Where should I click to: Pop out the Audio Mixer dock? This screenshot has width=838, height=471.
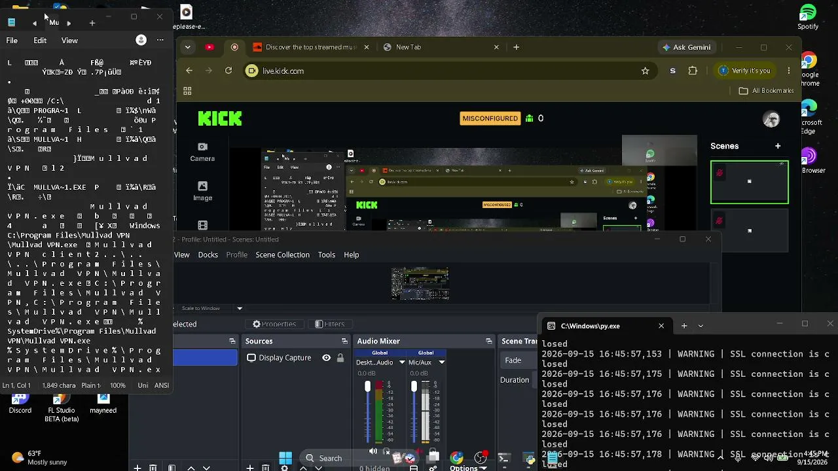click(488, 341)
